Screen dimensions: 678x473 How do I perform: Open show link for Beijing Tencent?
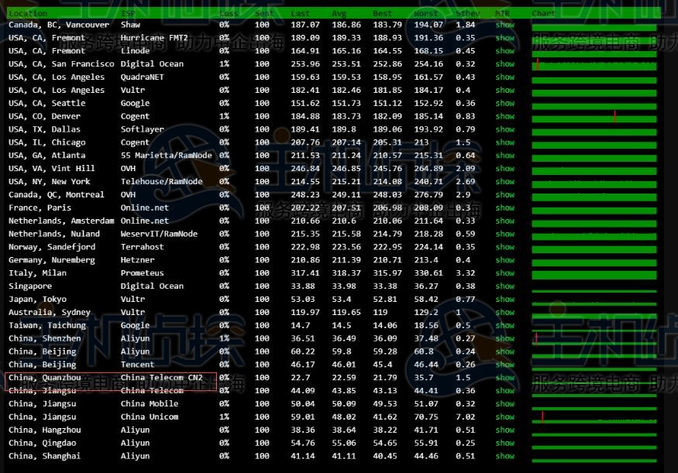pyautogui.click(x=504, y=364)
